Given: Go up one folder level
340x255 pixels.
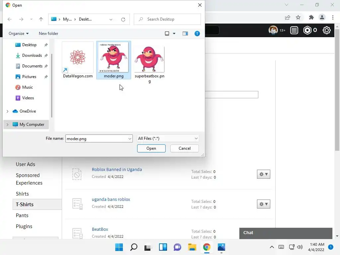Looking at the screenshot, I should pos(41,19).
